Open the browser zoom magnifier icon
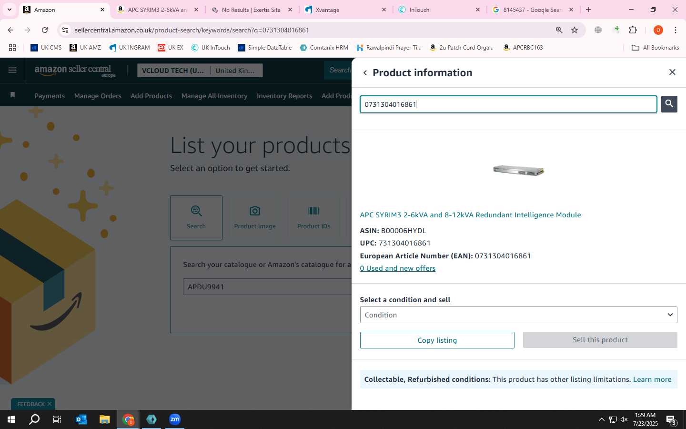Image resolution: width=686 pixels, height=429 pixels. coord(559,30)
